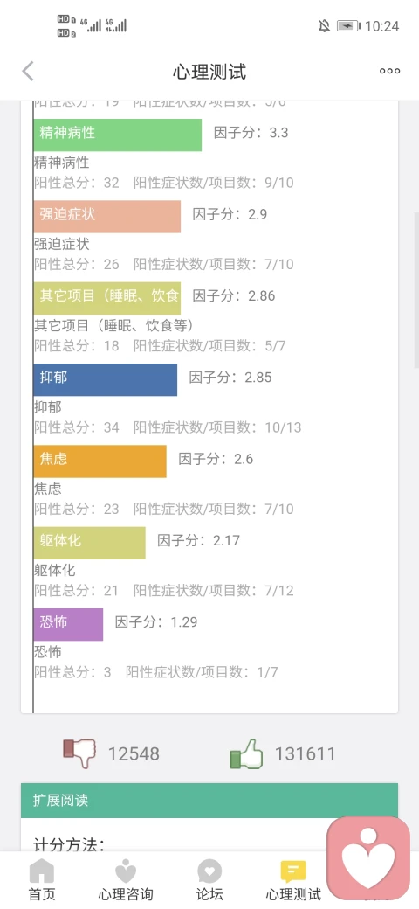Image resolution: width=419 pixels, height=909 pixels.
Task: Open the 首页 home tab icon
Action: click(x=42, y=871)
